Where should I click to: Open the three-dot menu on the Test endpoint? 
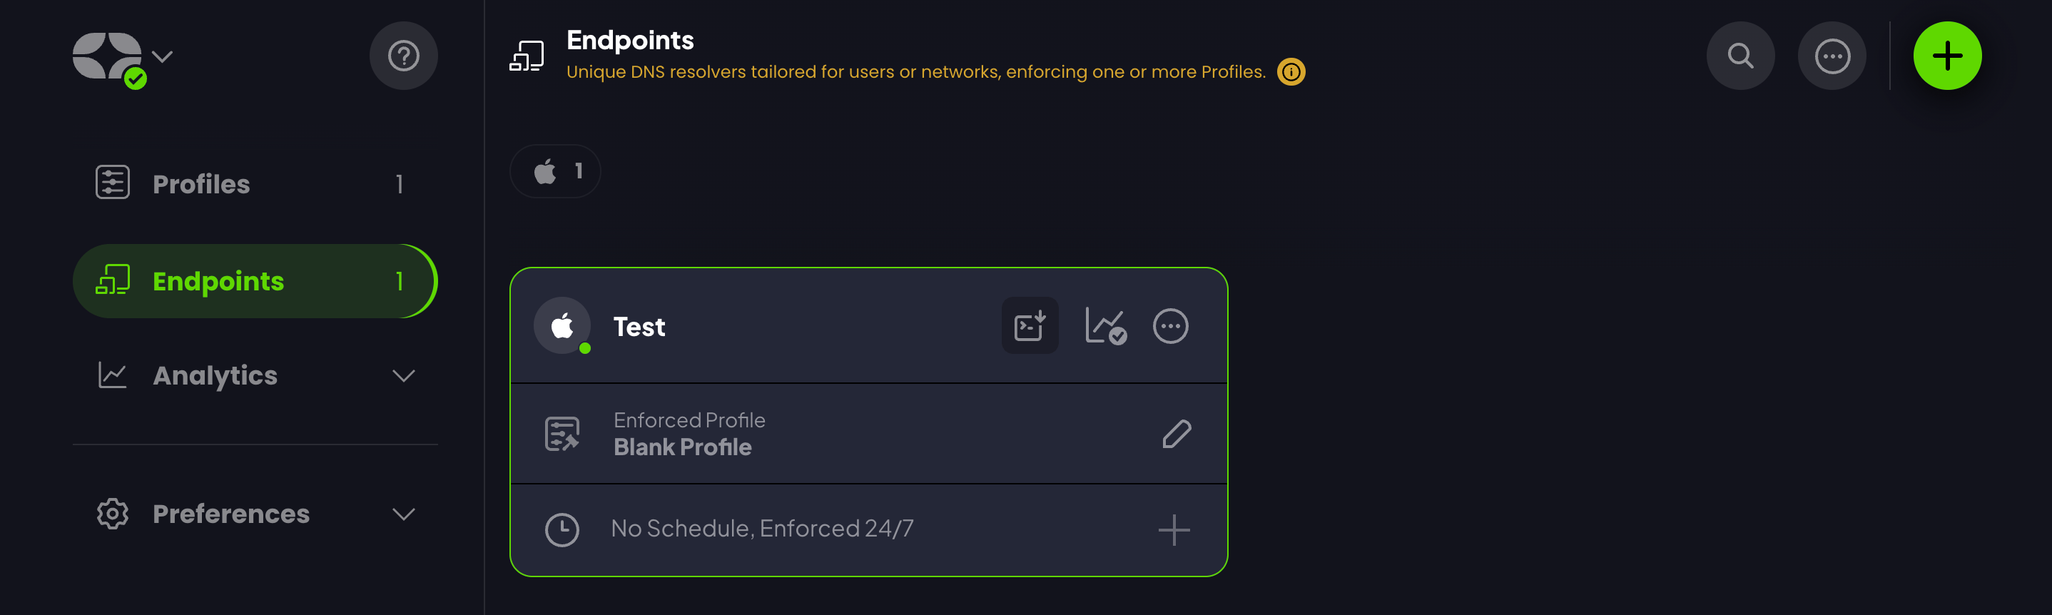1171,325
